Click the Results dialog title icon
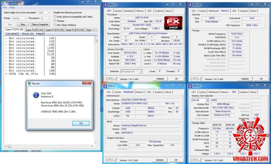 coord(30,83)
